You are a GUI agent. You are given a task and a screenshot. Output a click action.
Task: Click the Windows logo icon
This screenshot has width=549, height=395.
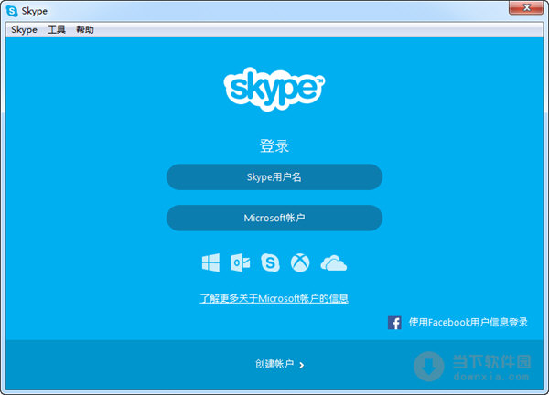click(x=210, y=262)
